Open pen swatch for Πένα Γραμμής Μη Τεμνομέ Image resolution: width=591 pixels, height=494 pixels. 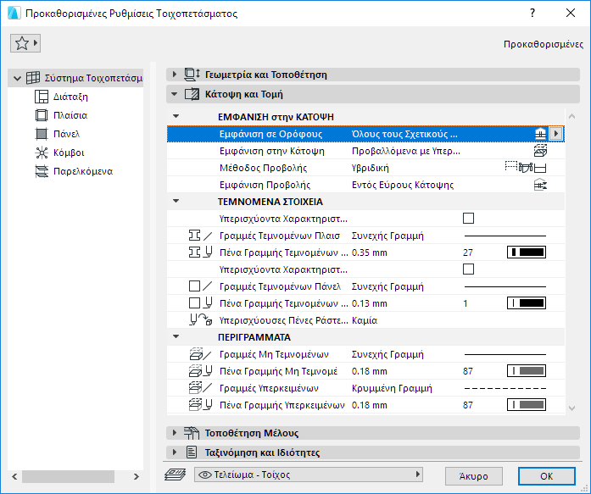[527, 371]
